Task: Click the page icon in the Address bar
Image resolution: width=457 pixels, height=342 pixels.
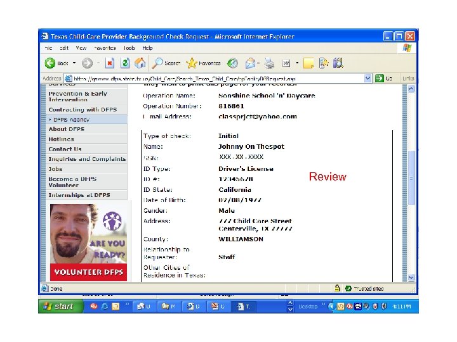Action: (x=69, y=79)
